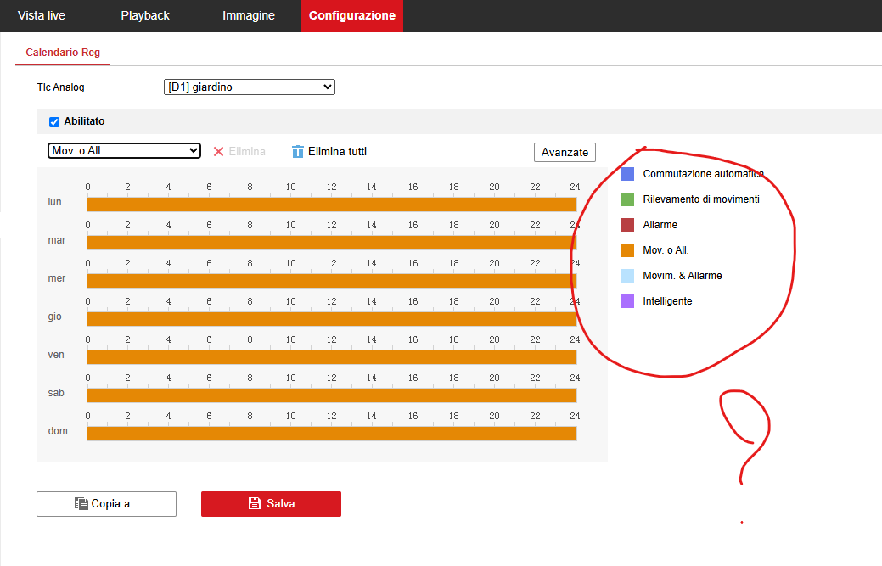Image resolution: width=882 pixels, height=566 pixels.
Task: Open the Playback tab
Action: pos(145,16)
